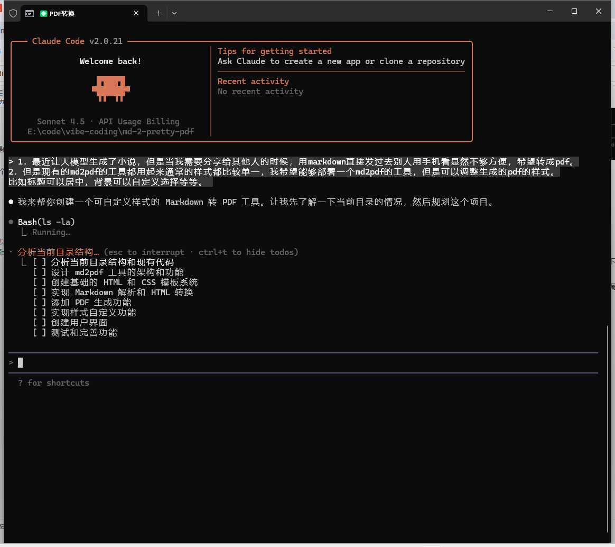This screenshot has width=615, height=547.
Task: Click the assistant reply starting 我来帮你创建
Action: tap(256, 202)
